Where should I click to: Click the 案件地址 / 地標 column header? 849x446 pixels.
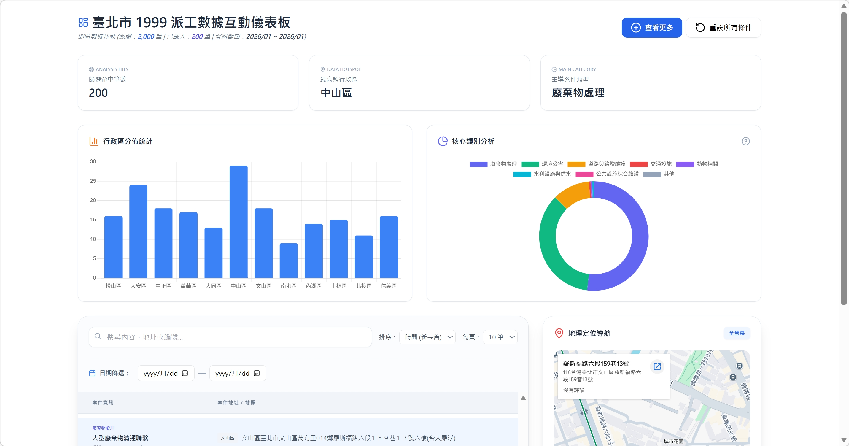[236, 402]
